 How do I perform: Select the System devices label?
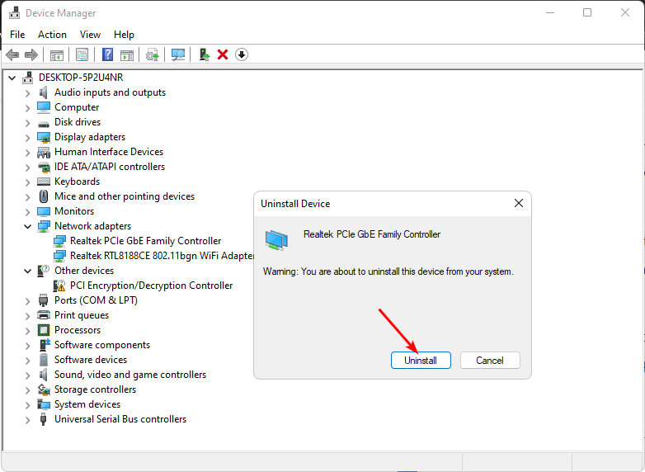coord(87,404)
